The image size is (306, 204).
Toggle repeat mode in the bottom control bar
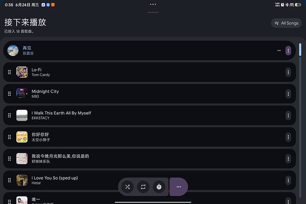click(143, 187)
